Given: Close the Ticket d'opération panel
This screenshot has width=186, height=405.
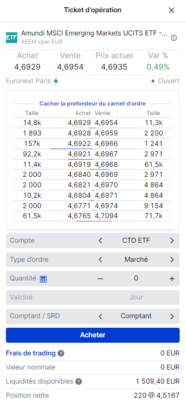Looking at the screenshot, I should (x=171, y=10).
